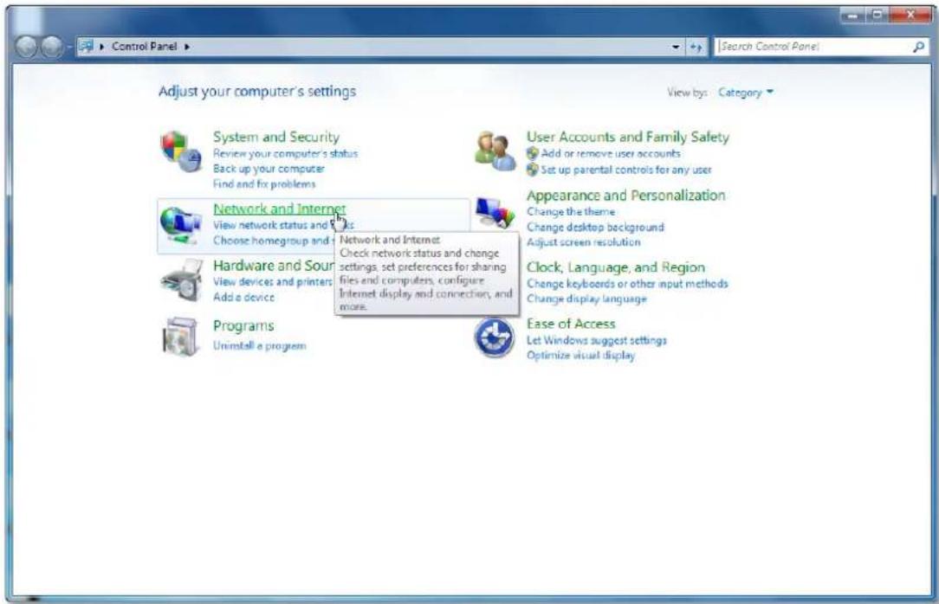
Task: Open Clock, Language, and Region heading
Action: [616, 267]
